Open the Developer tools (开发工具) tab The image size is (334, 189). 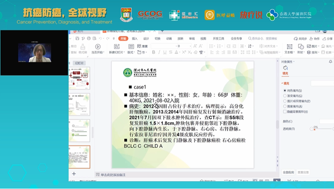pos(218,39)
